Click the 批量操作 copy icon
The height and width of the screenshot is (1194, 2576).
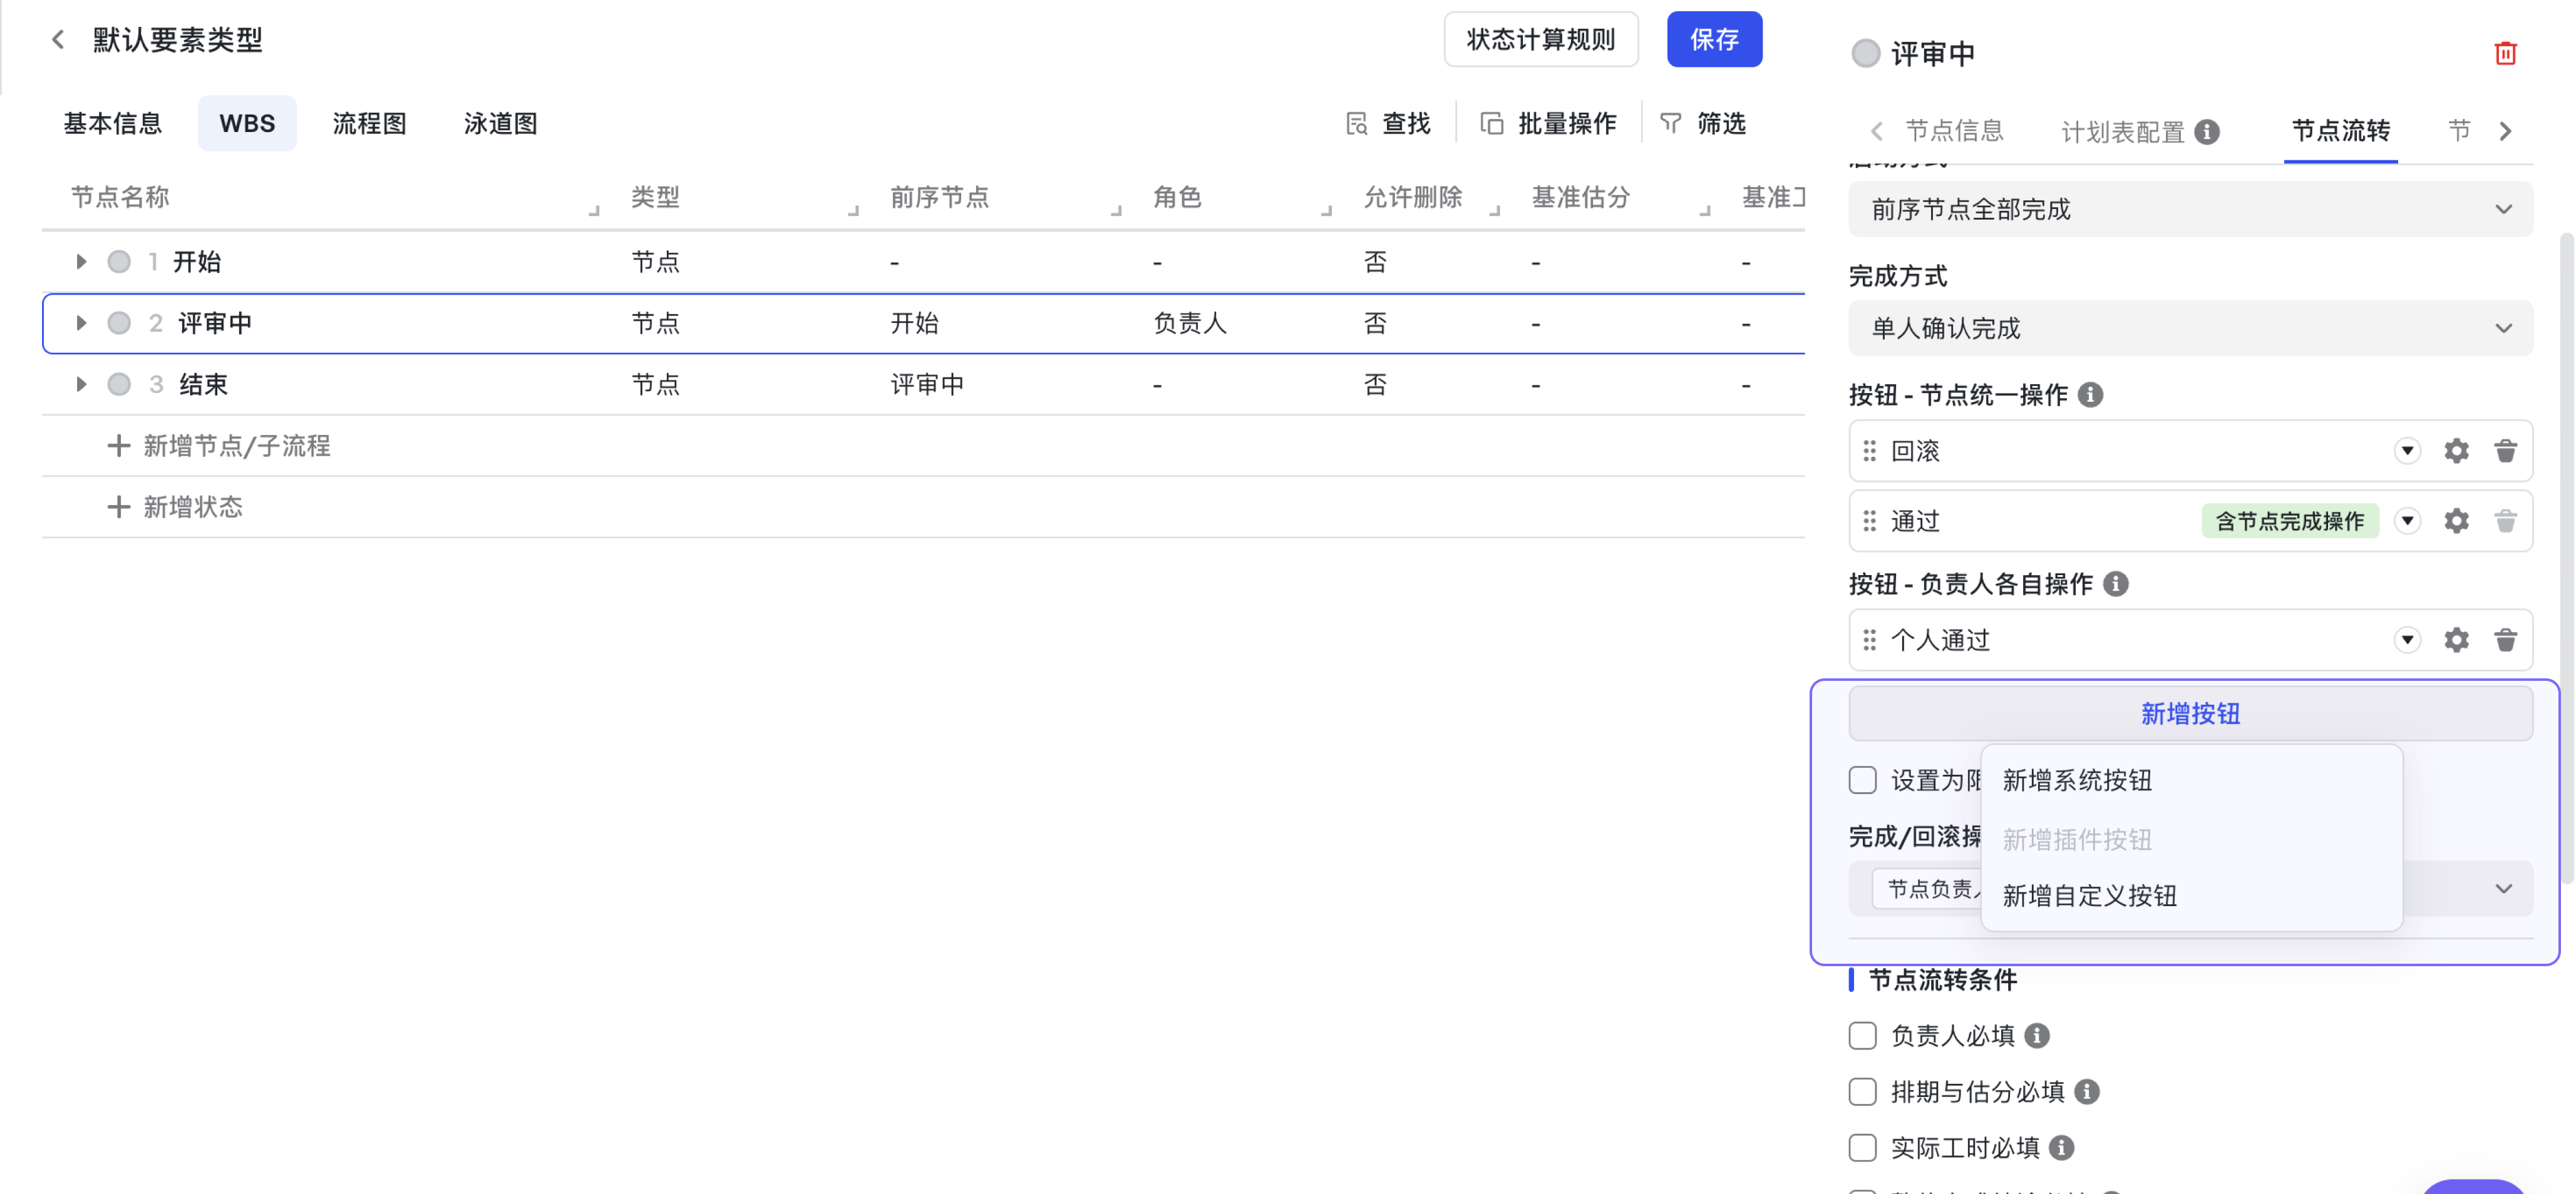[1492, 124]
